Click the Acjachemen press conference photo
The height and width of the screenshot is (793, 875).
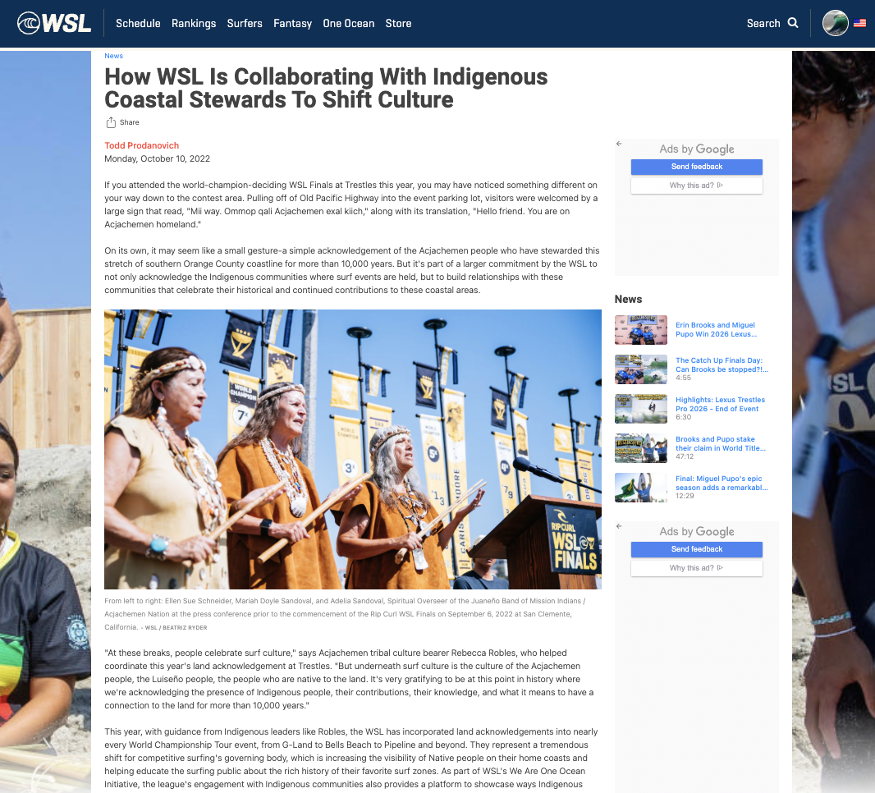coord(353,449)
